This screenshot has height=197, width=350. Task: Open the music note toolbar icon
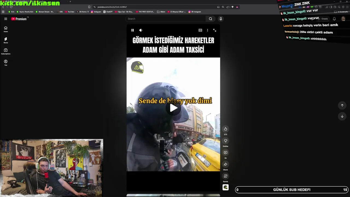pos(327,7)
